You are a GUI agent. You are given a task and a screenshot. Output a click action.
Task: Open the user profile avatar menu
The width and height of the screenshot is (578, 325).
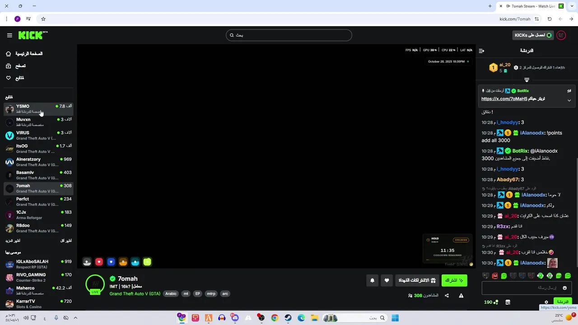tap(561, 35)
